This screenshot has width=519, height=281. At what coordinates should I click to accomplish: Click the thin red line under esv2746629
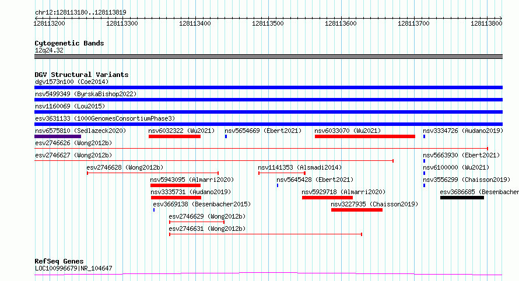(x=197, y=222)
